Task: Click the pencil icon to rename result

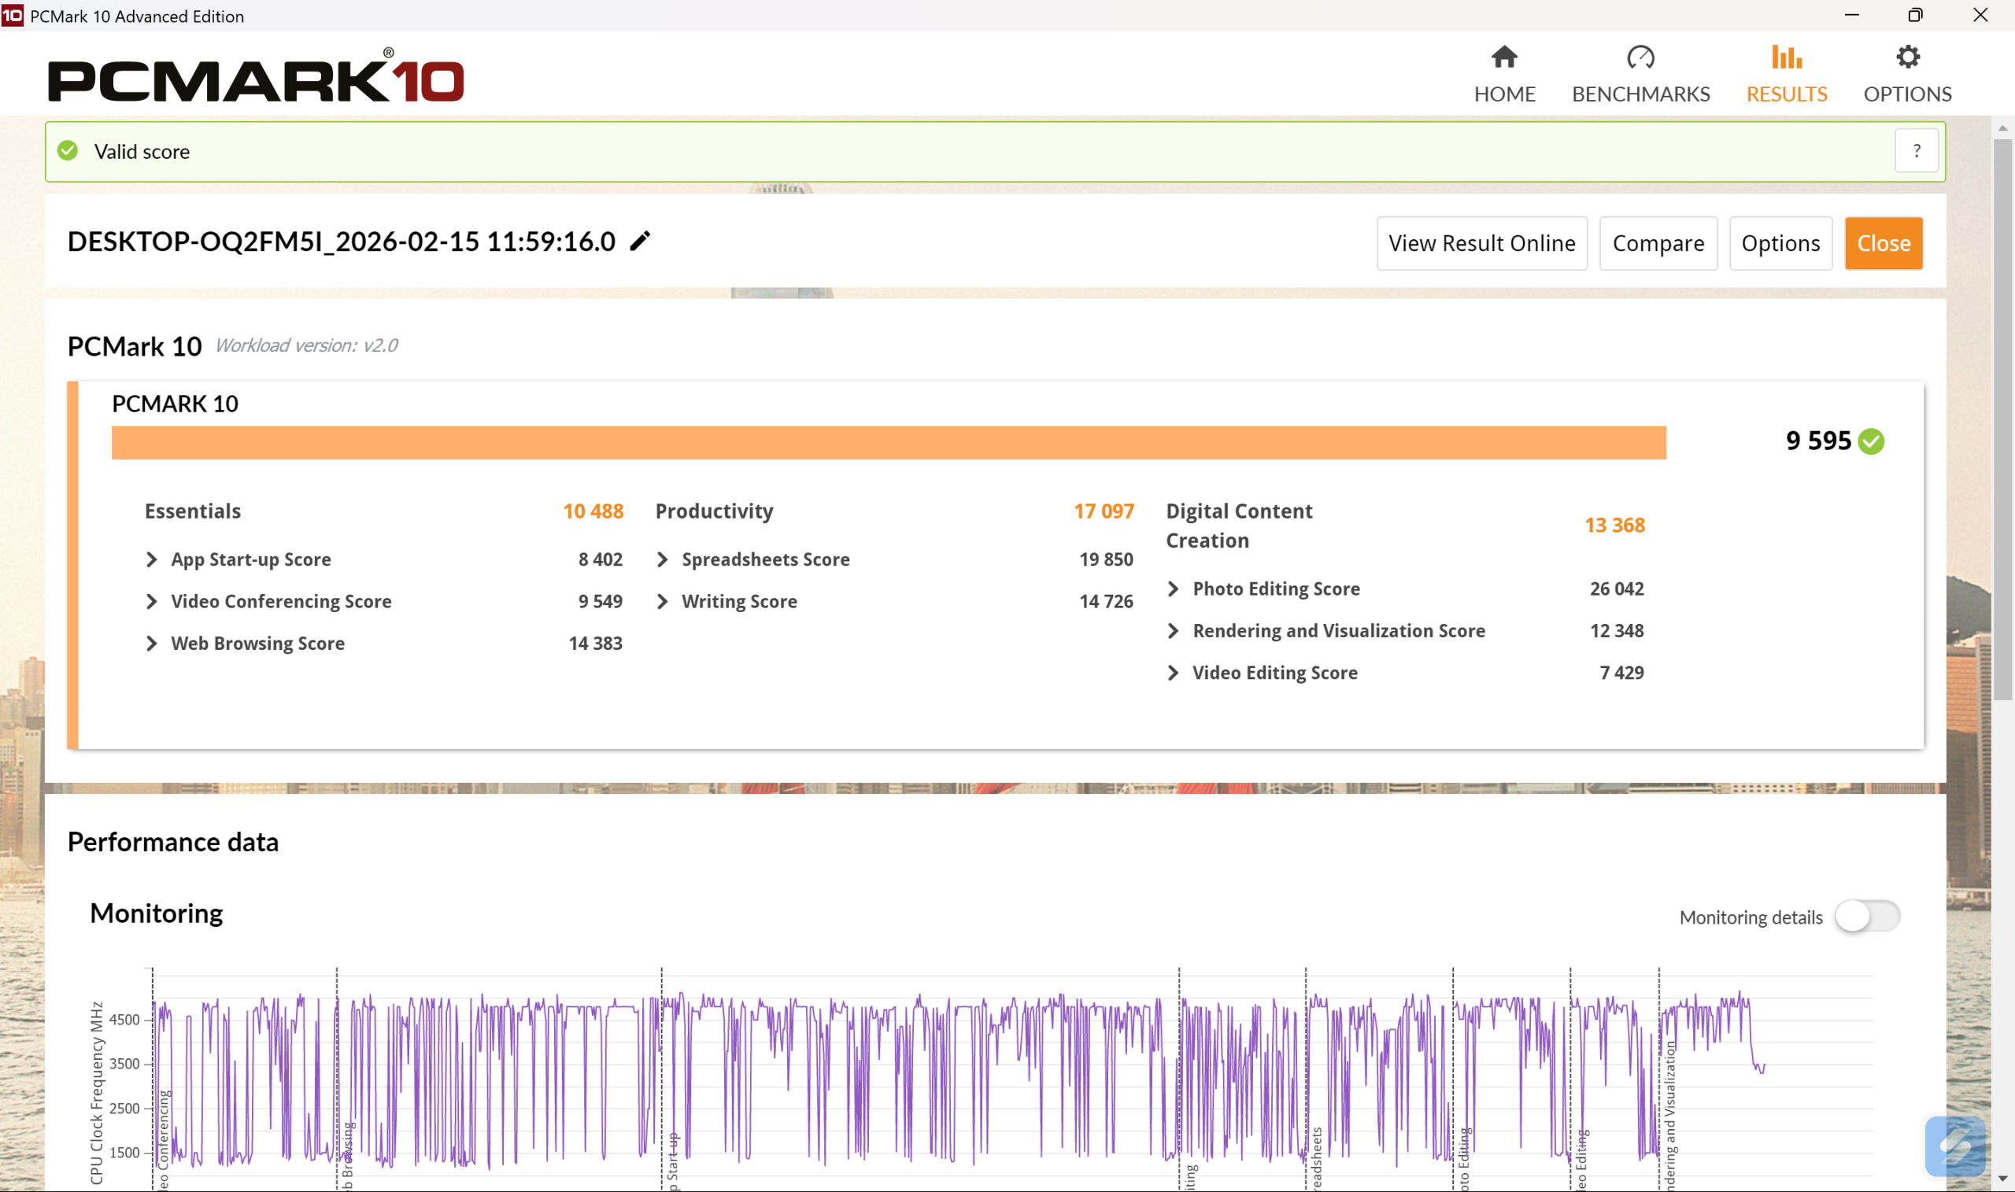Action: click(x=640, y=242)
